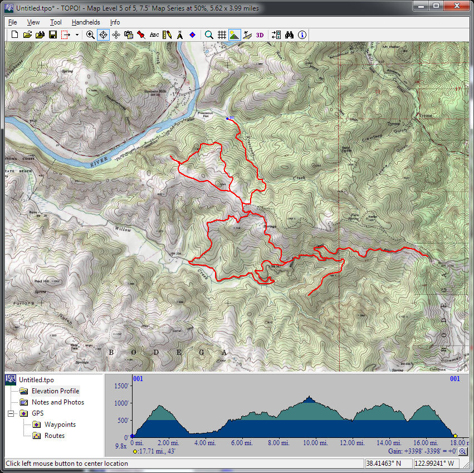Open the 3D view
Screen dimensions: 474x473
(260, 35)
